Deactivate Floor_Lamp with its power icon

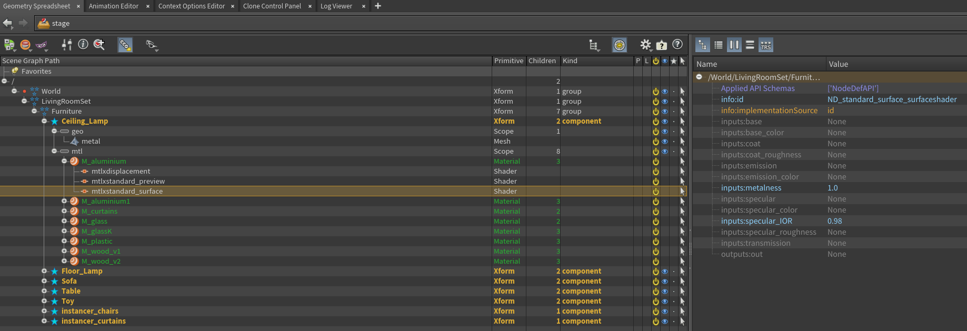[x=656, y=272]
